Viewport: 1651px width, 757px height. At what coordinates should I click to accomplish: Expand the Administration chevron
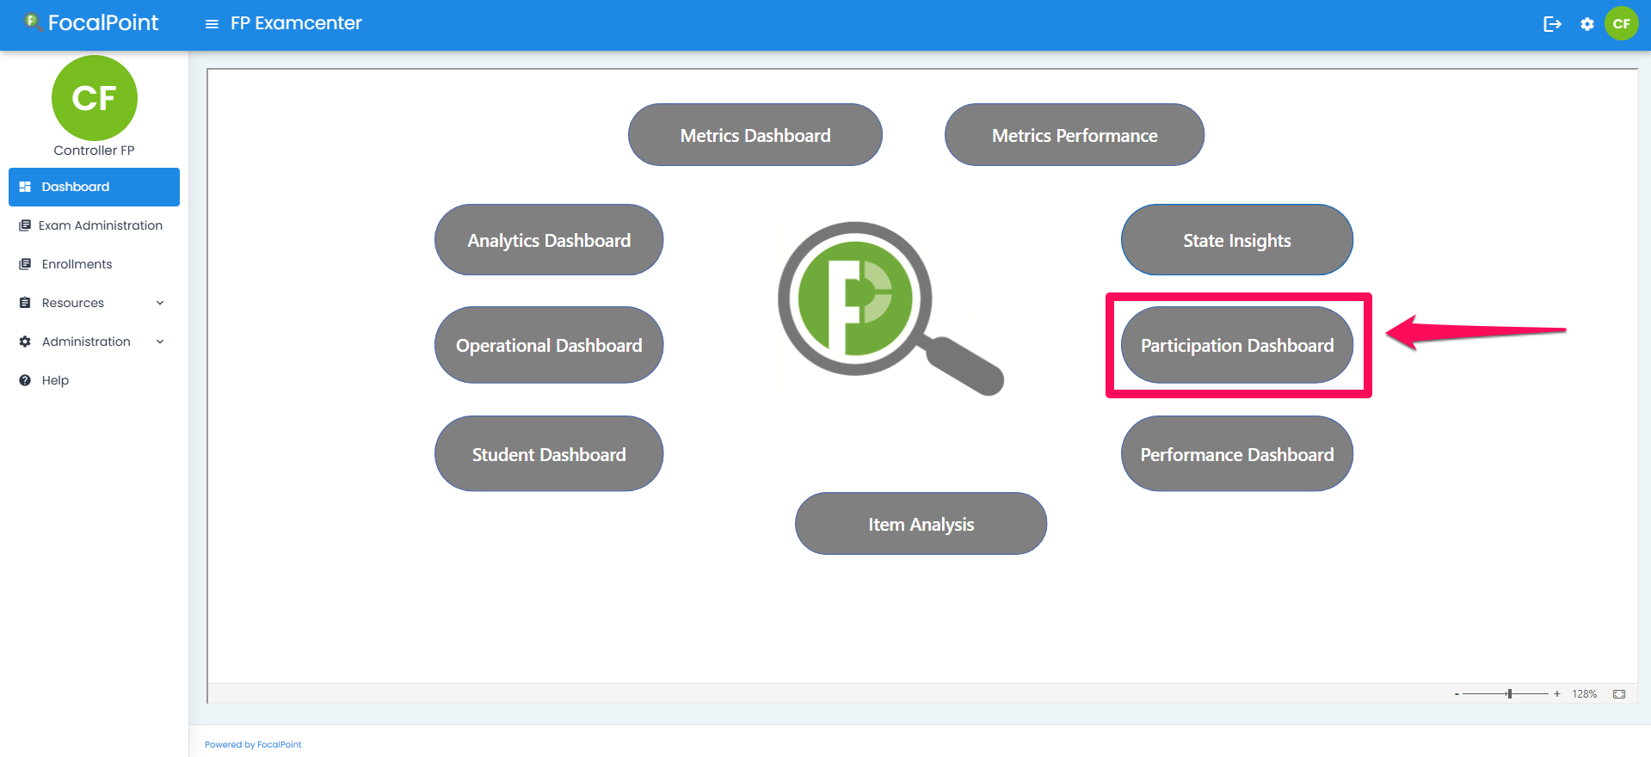tap(160, 342)
